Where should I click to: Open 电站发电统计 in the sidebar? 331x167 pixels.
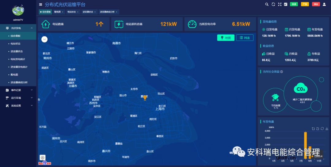coord(18,59)
